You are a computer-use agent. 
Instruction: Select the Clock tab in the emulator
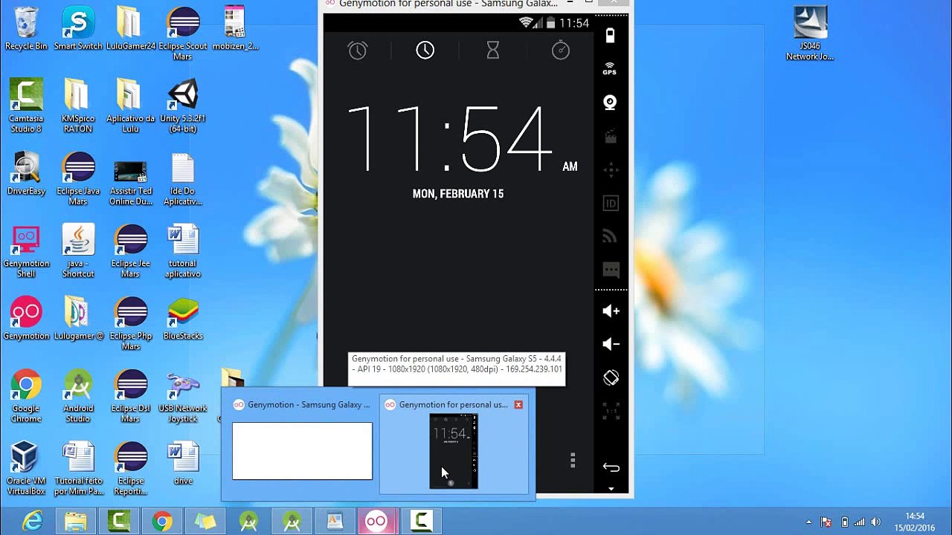tap(425, 51)
